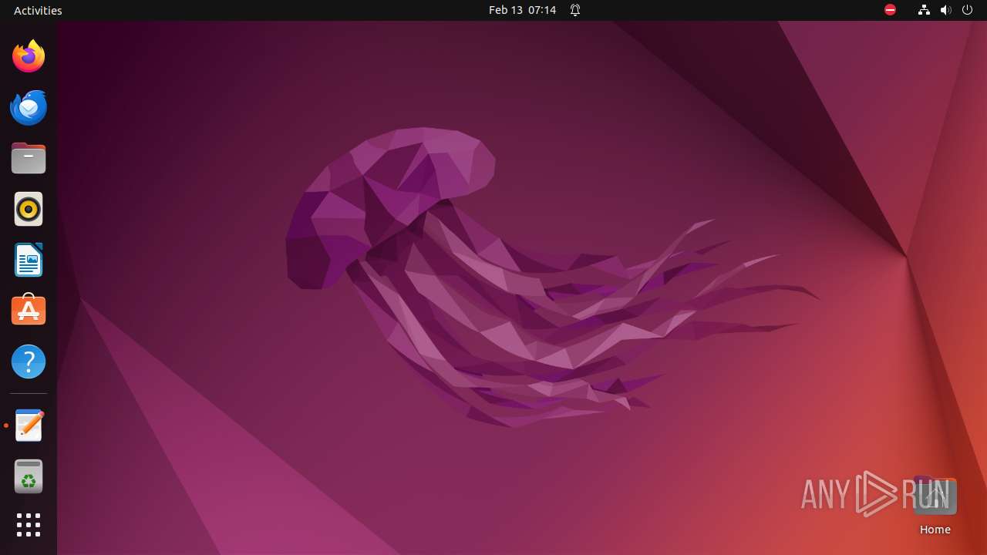Click the red do-not-disturb indicator icon
The width and height of the screenshot is (987, 555).
tap(890, 10)
